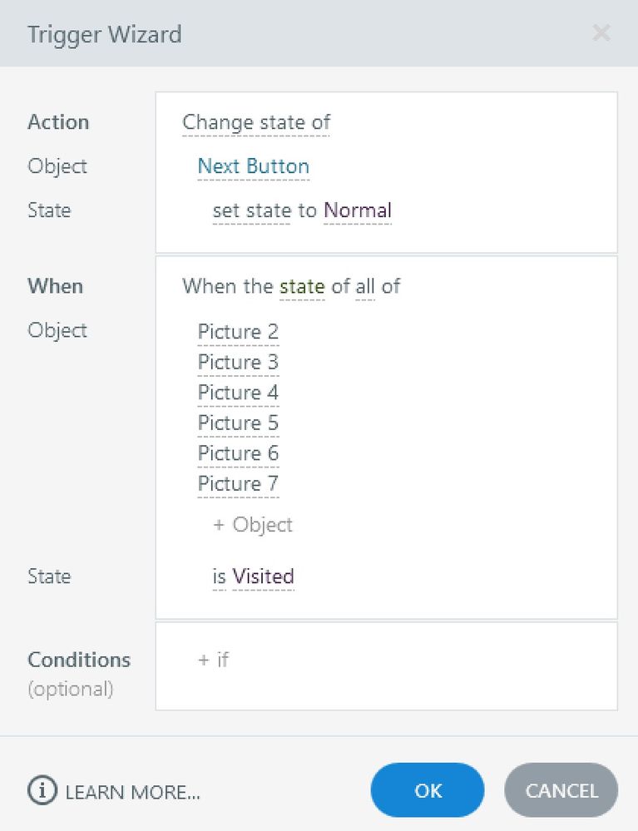Screen dimensions: 638x831
Task: Select Picture 6 in the object list
Action: pyautogui.click(x=238, y=453)
